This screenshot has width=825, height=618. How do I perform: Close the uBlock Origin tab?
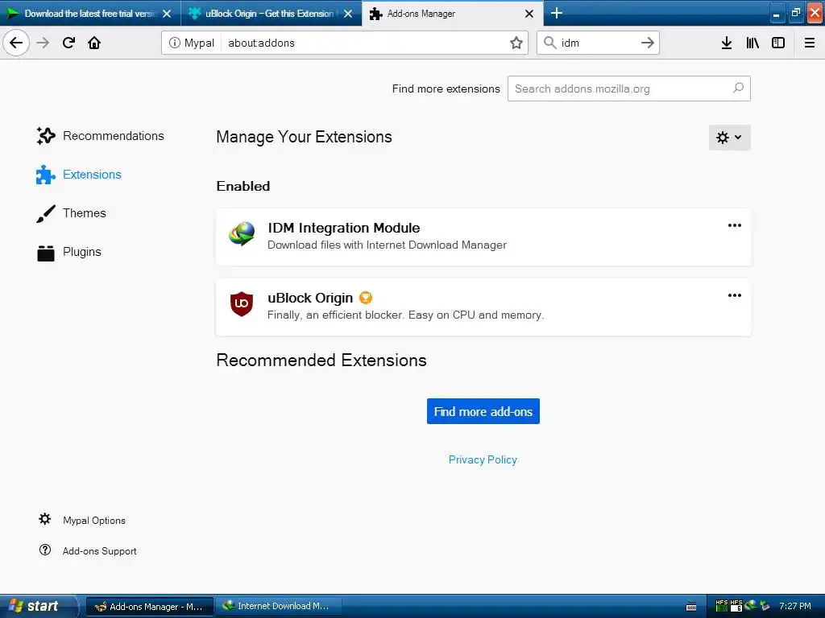click(348, 14)
